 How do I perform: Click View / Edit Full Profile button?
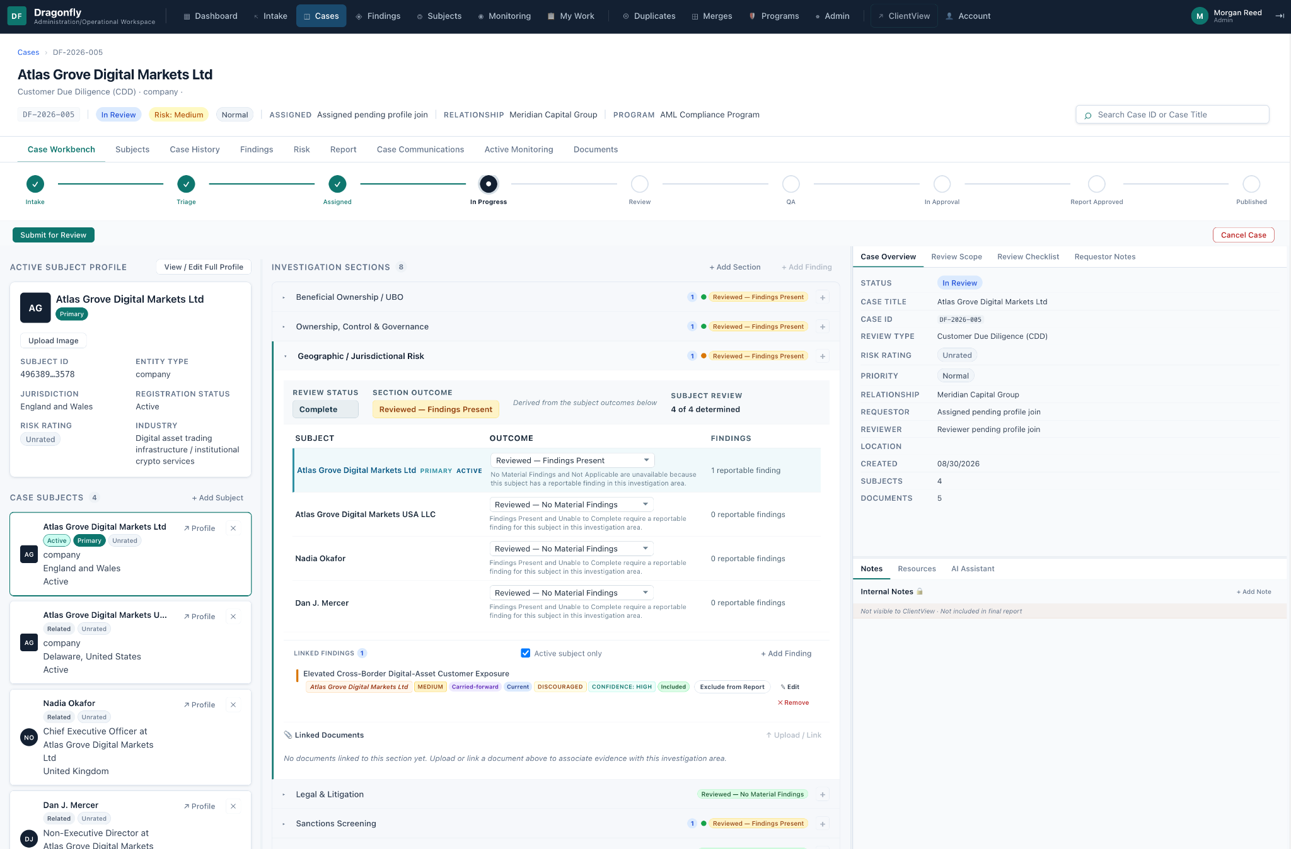204,267
